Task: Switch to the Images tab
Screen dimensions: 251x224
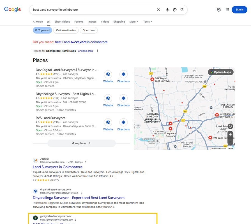Action: click(92, 22)
